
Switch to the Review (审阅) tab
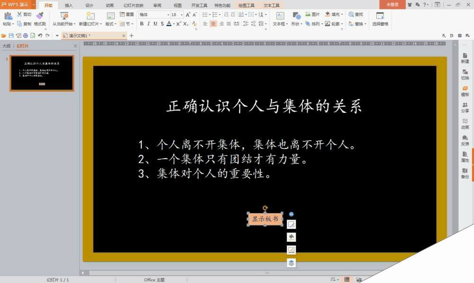[x=157, y=5]
